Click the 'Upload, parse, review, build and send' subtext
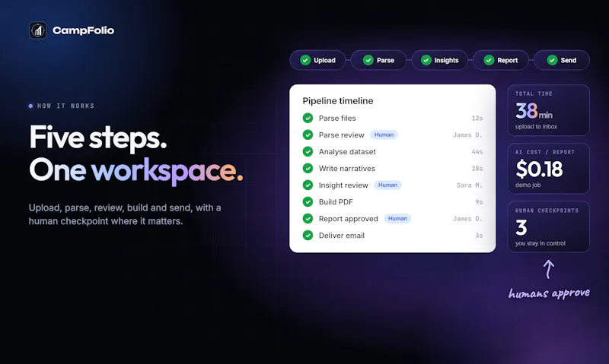This screenshot has height=364, width=609. click(125, 214)
